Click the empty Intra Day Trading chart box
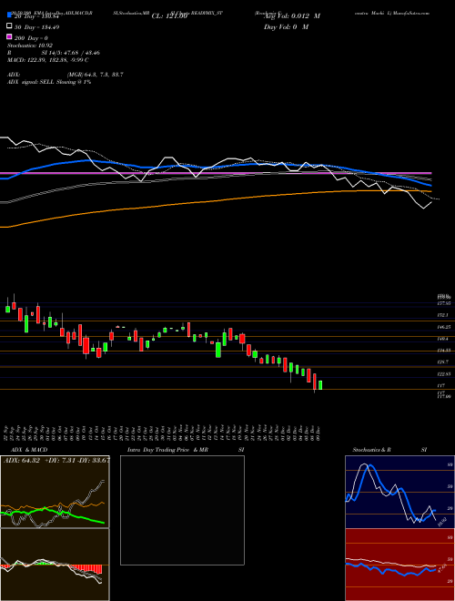The height and width of the screenshot is (601, 455). pyautogui.click(x=182, y=510)
